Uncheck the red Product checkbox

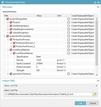coord(11,22)
